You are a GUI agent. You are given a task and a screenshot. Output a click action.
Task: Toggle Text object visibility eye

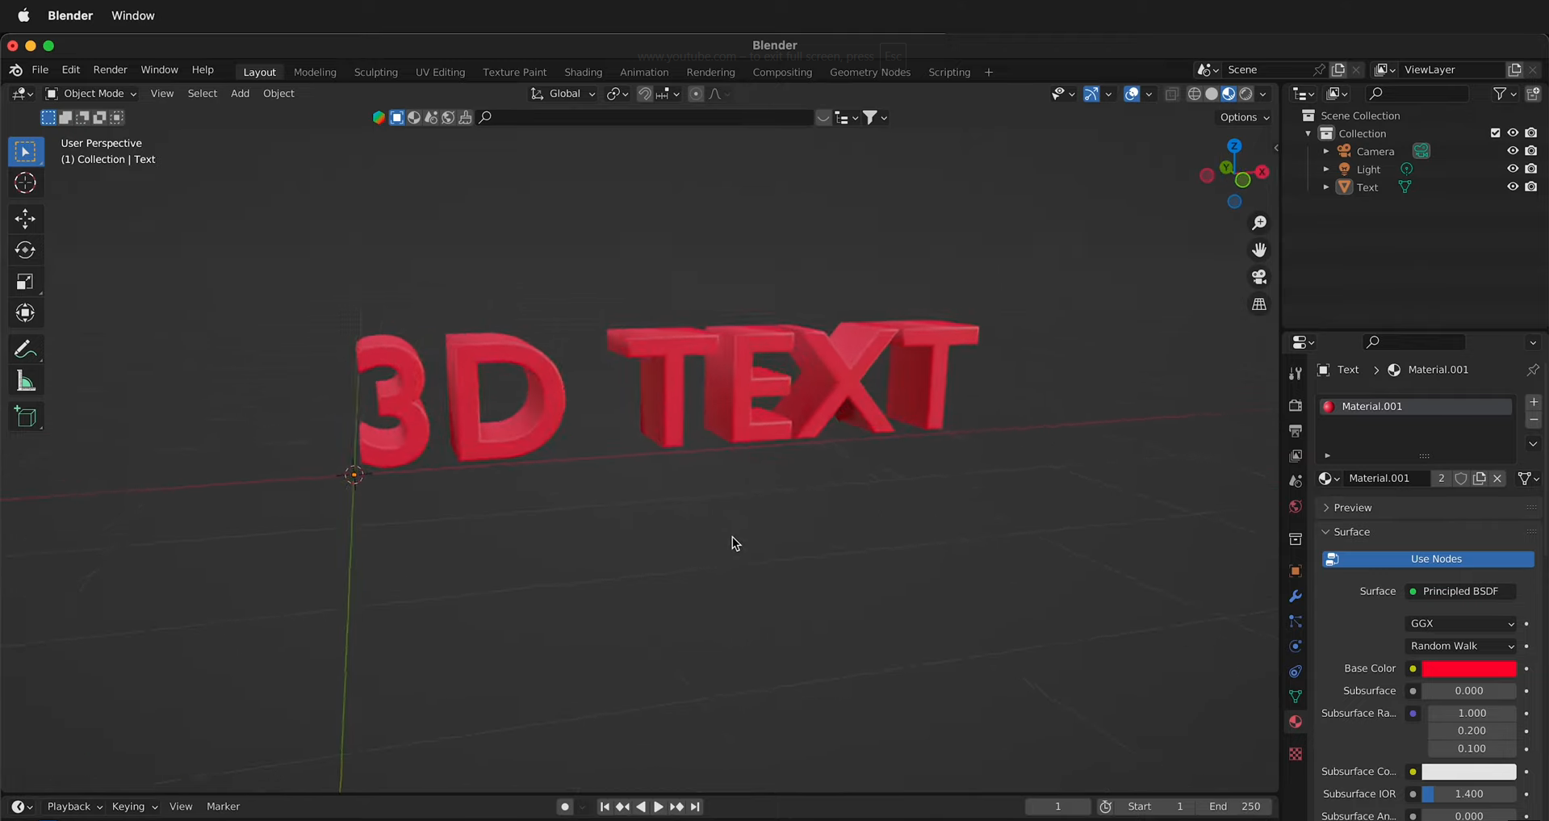tap(1513, 186)
